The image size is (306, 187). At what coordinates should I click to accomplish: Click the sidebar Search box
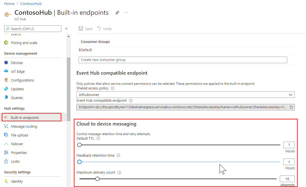pos(32,29)
